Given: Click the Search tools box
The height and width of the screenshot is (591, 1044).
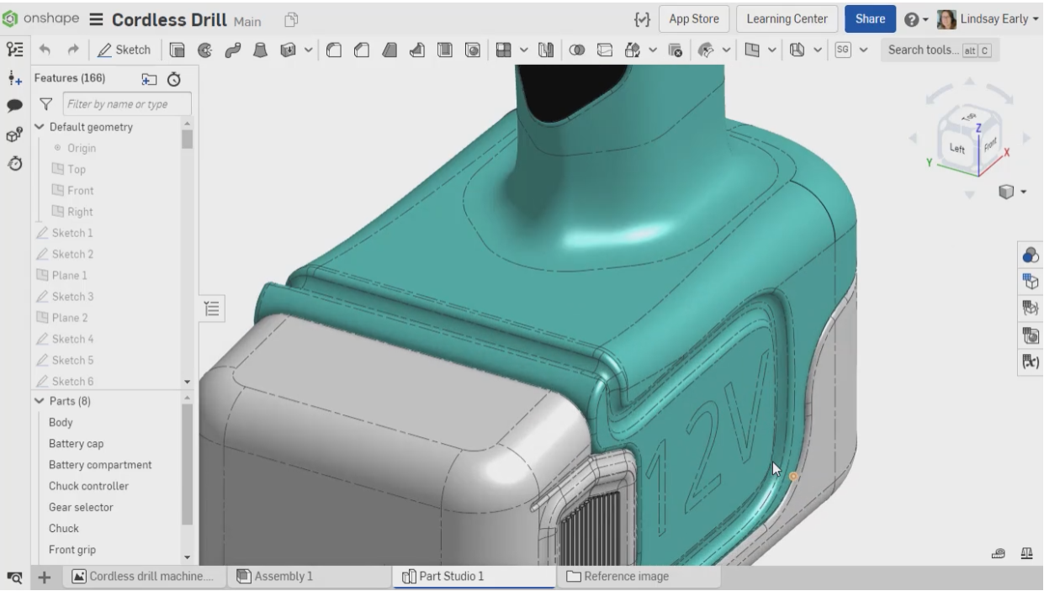Looking at the screenshot, I should [940, 50].
